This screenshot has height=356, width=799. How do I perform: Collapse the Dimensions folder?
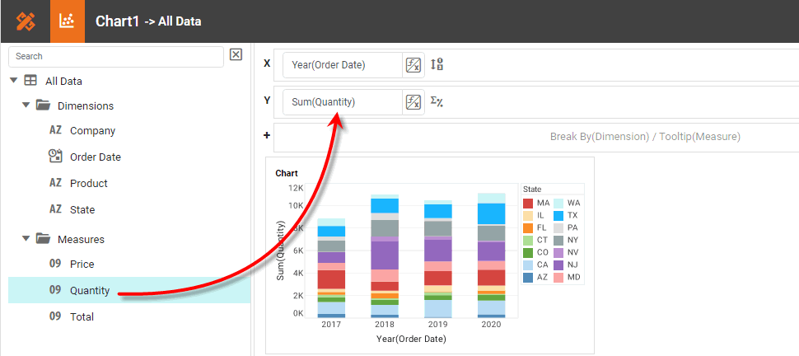pyautogui.click(x=26, y=105)
